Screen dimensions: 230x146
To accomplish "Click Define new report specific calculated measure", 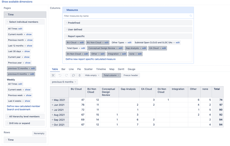I will pyautogui.click(x=91, y=59).
